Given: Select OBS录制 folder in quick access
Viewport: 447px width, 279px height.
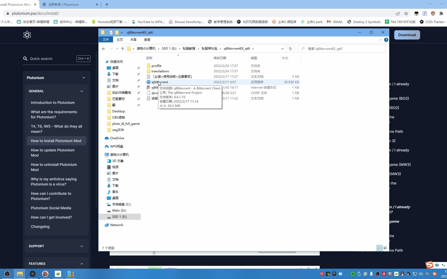Looking at the screenshot, I should coord(116,118).
